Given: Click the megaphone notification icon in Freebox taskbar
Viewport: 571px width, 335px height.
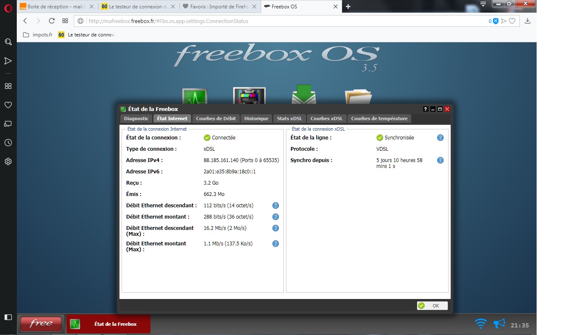Looking at the screenshot, I should 499,324.
